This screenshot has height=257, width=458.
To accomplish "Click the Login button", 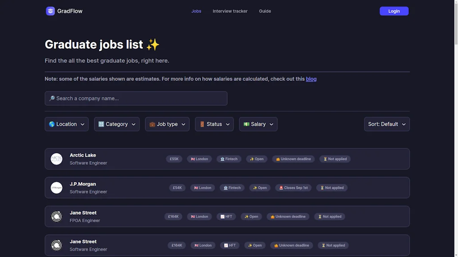I will pos(394,11).
